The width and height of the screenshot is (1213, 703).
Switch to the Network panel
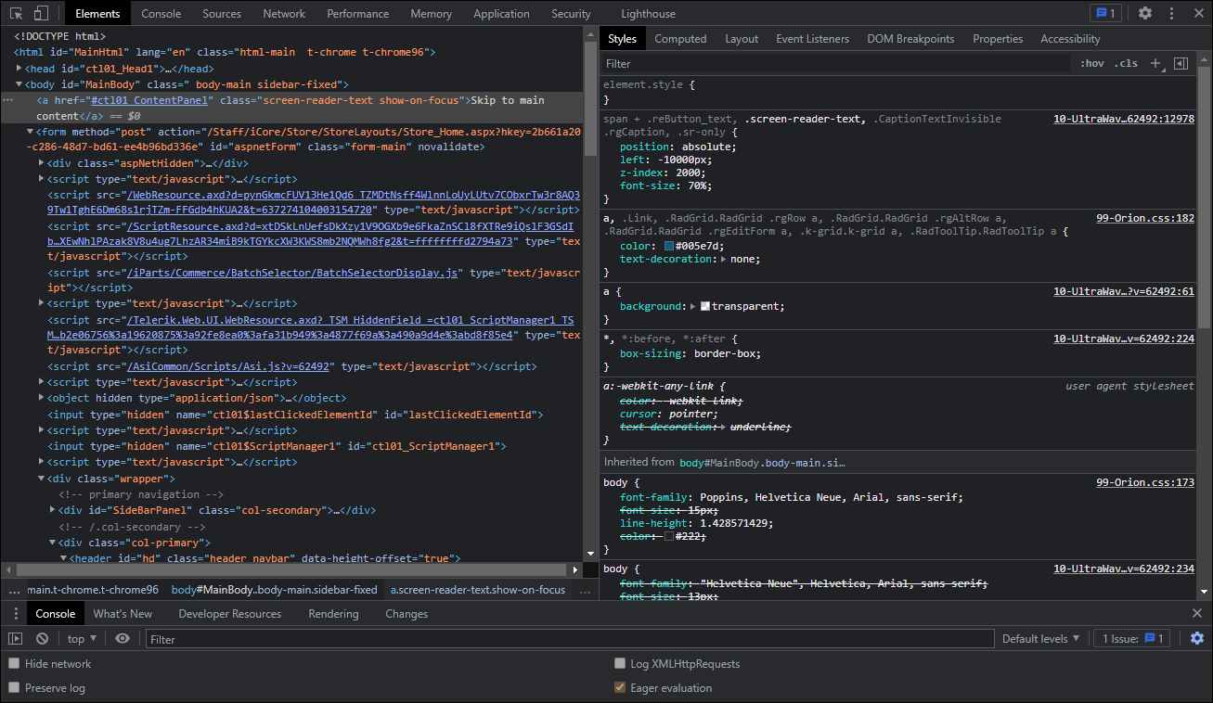(283, 13)
